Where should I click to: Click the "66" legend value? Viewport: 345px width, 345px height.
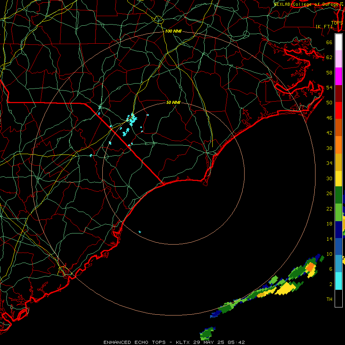[x=329, y=43]
